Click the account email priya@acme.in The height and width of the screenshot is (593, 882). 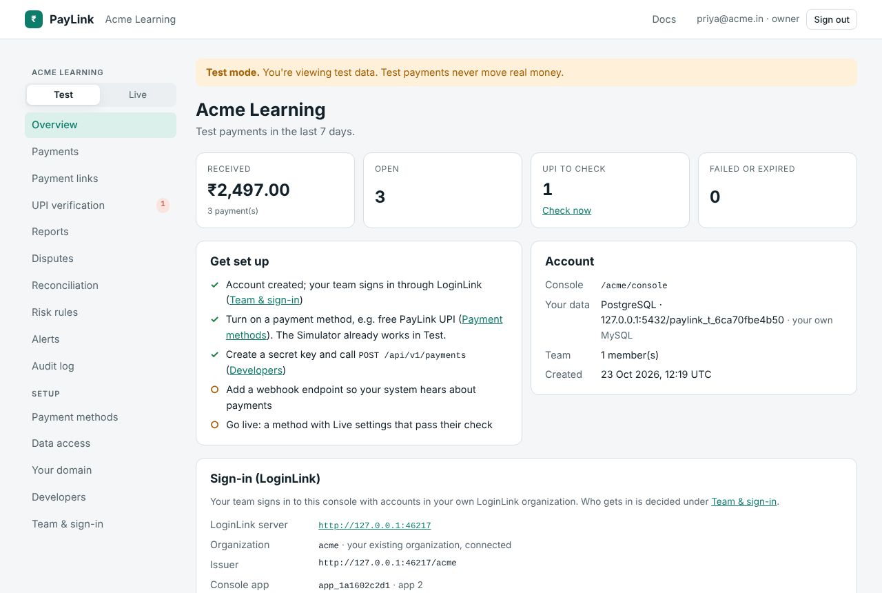(x=730, y=19)
